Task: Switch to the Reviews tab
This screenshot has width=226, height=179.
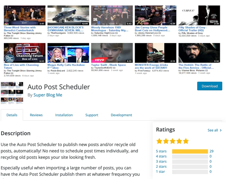Action: (36, 115)
